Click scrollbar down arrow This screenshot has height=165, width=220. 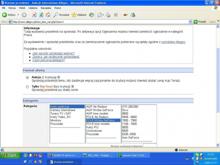(x=218, y=145)
